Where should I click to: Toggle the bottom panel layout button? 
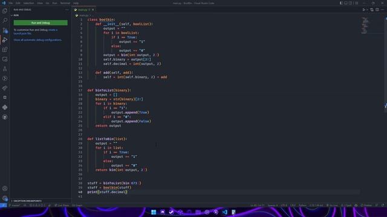pyautogui.click(x=346, y=3)
